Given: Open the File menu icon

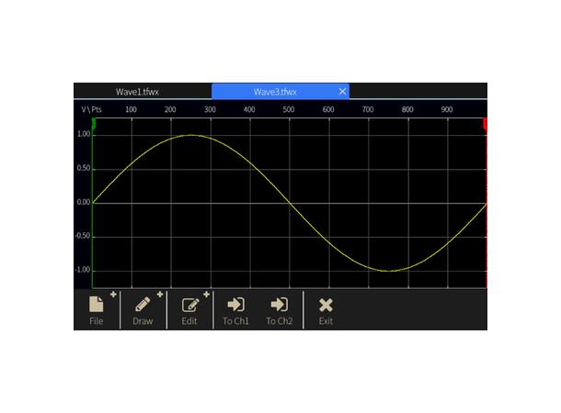Looking at the screenshot, I should [97, 306].
